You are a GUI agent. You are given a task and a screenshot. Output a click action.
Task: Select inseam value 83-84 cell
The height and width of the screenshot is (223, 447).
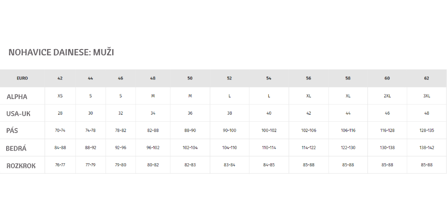click(x=229, y=165)
